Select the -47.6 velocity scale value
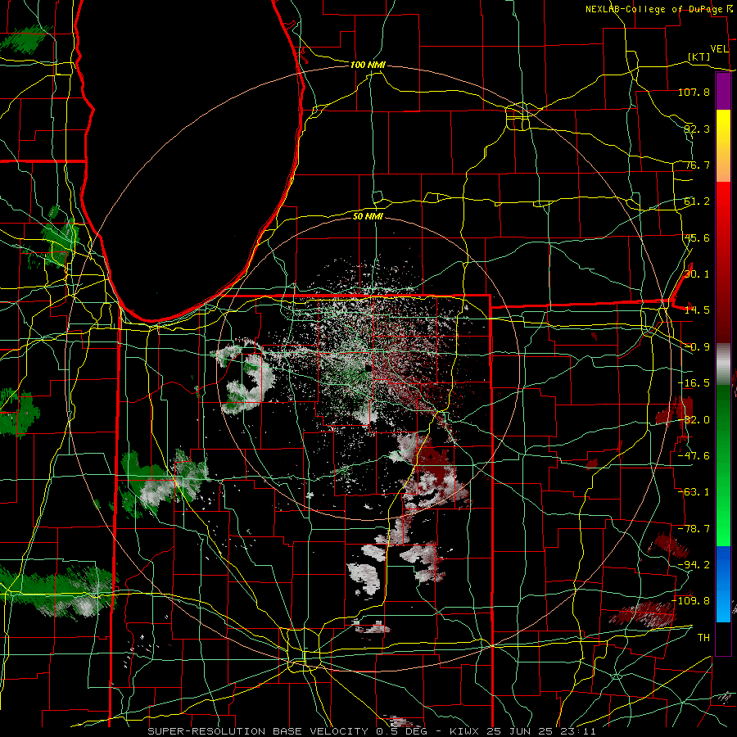737x737 pixels. (x=694, y=456)
